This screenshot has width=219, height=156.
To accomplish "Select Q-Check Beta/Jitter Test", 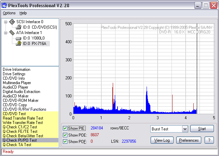I will pyautogui.click(x=30, y=136).
